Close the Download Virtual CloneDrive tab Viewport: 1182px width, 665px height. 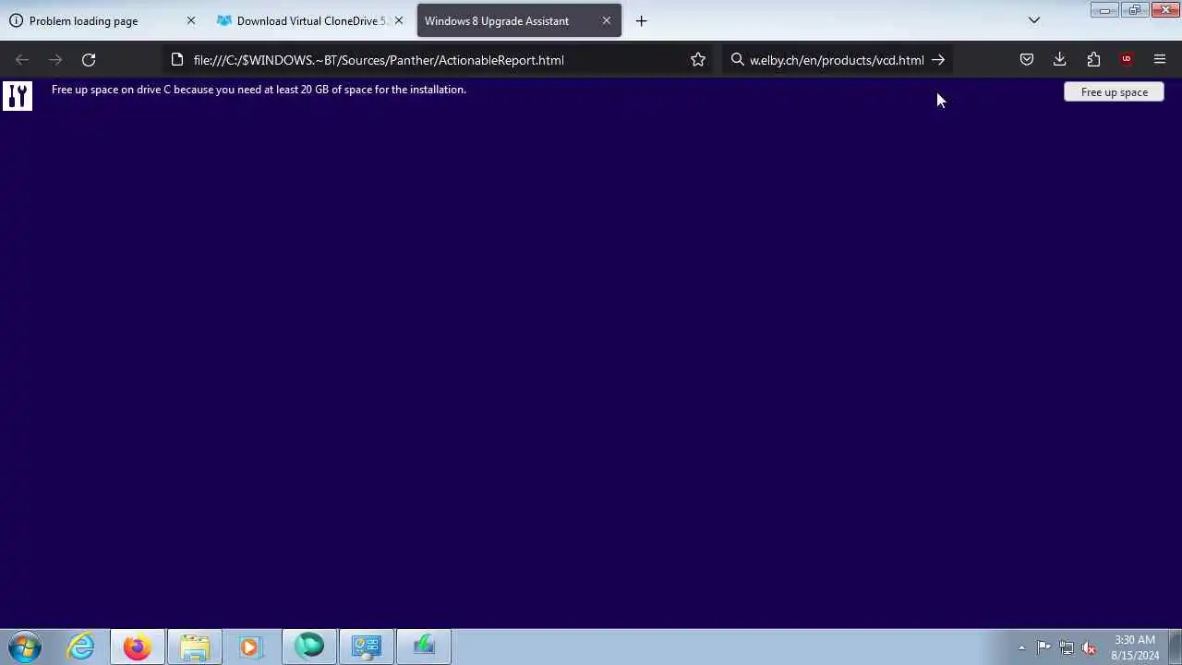pyautogui.click(x=399, y=20)
